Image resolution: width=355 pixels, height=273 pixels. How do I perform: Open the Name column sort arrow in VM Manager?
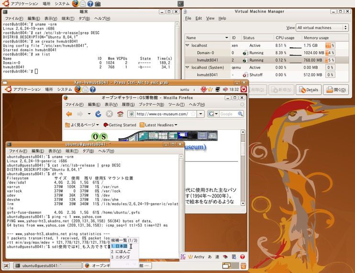[x=226, y=38]
